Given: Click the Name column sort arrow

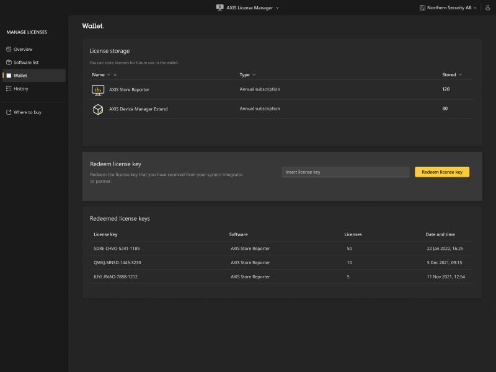Looking at the screenshot, I should (115, 74).
